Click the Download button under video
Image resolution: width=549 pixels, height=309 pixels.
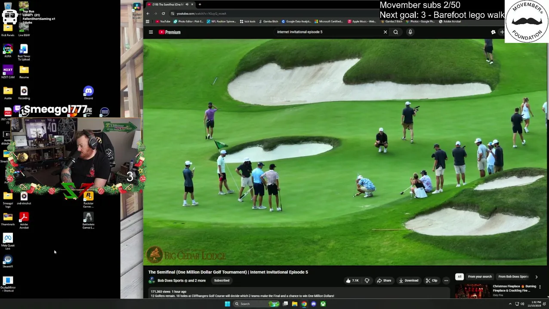coord(409,281)
